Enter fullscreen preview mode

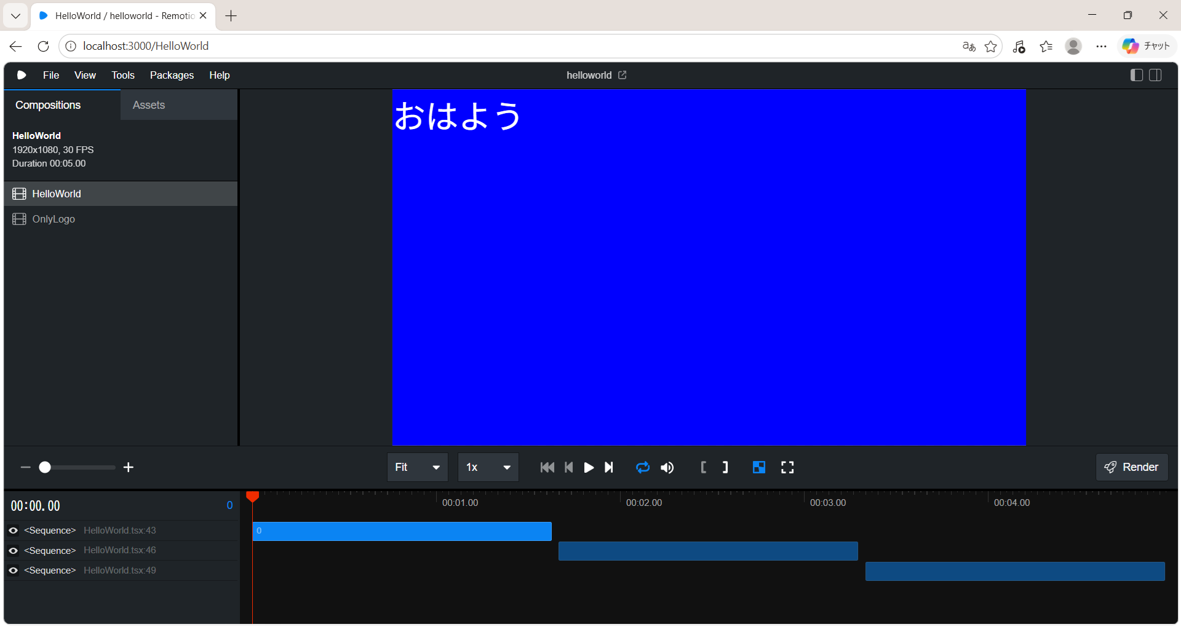point(787,468)
